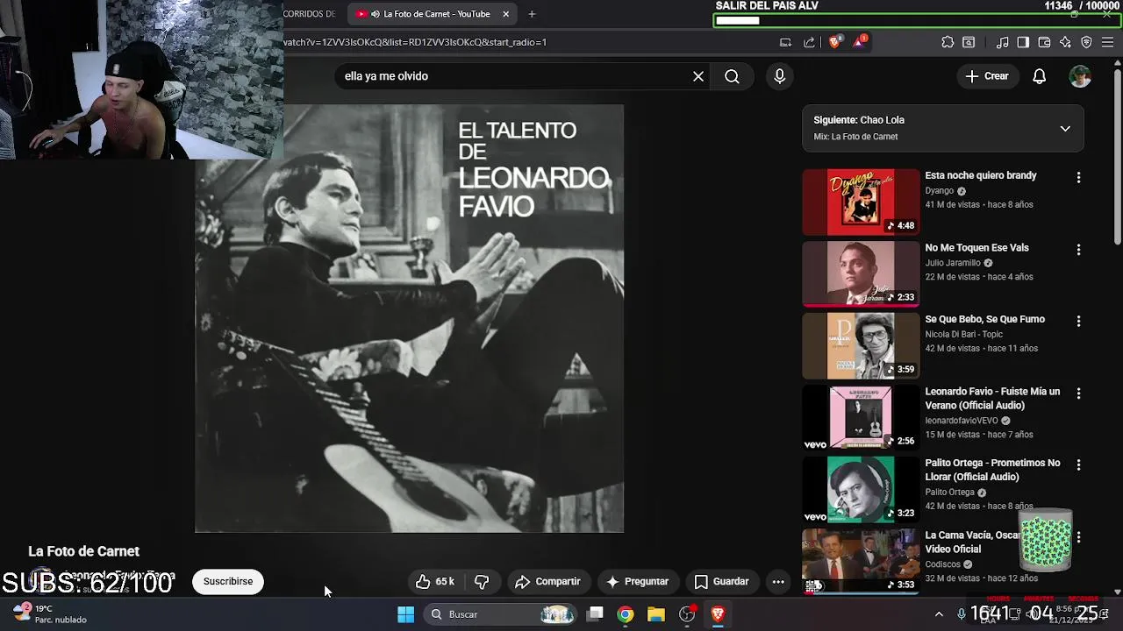
Task: Click Compartir share button
Action: [547, 582]
